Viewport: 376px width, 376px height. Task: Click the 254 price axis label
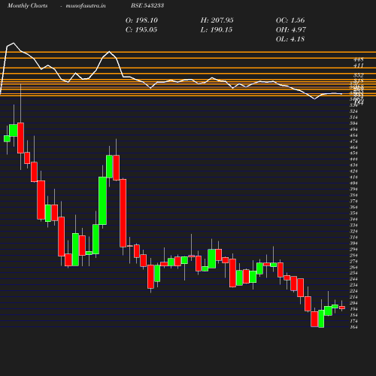(x=353, y=273)
